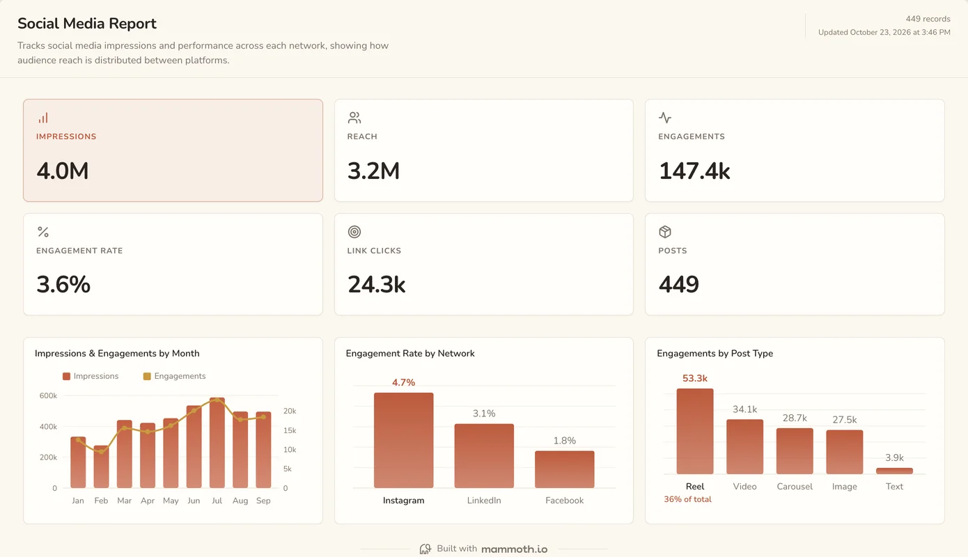Viewport: 968px width, 557px height.
Task: Click the Carousel engagements bar
Action: click(x=795, y=451)
